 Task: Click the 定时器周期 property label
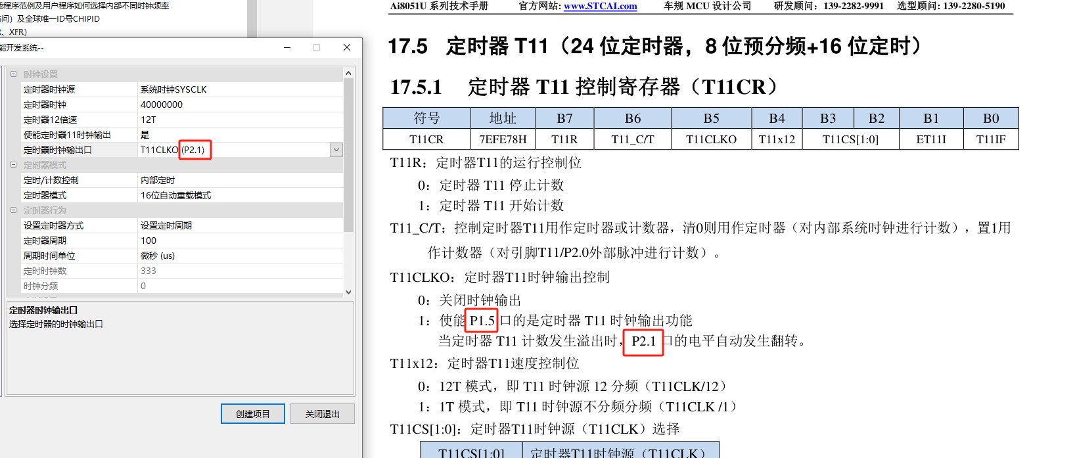[x=45, y=240]
